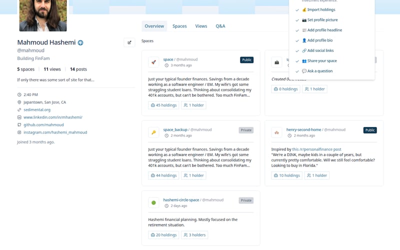Switch to the Overview tab
Image resolution: width=400 pixels, height=250 pixels.
tap(154, 26)
